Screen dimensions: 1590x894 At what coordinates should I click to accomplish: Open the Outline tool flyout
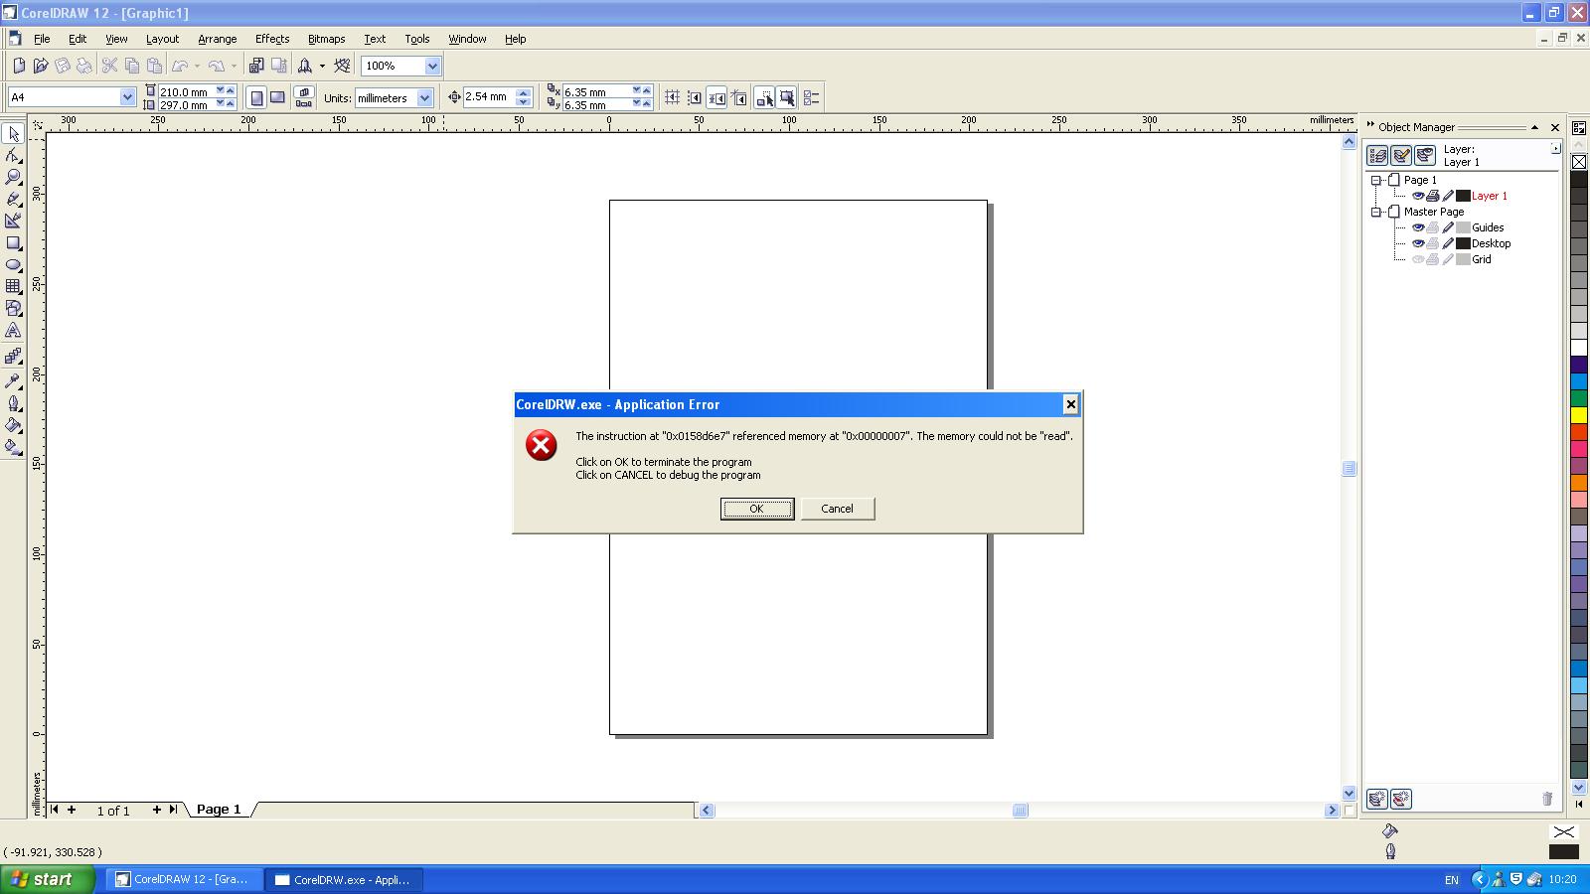click(13, 403)
